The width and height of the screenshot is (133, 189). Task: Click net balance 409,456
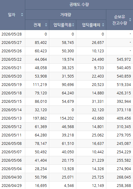pos(124,118)
